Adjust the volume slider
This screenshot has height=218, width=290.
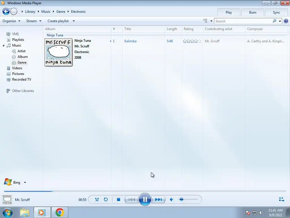tap(188, 200)
